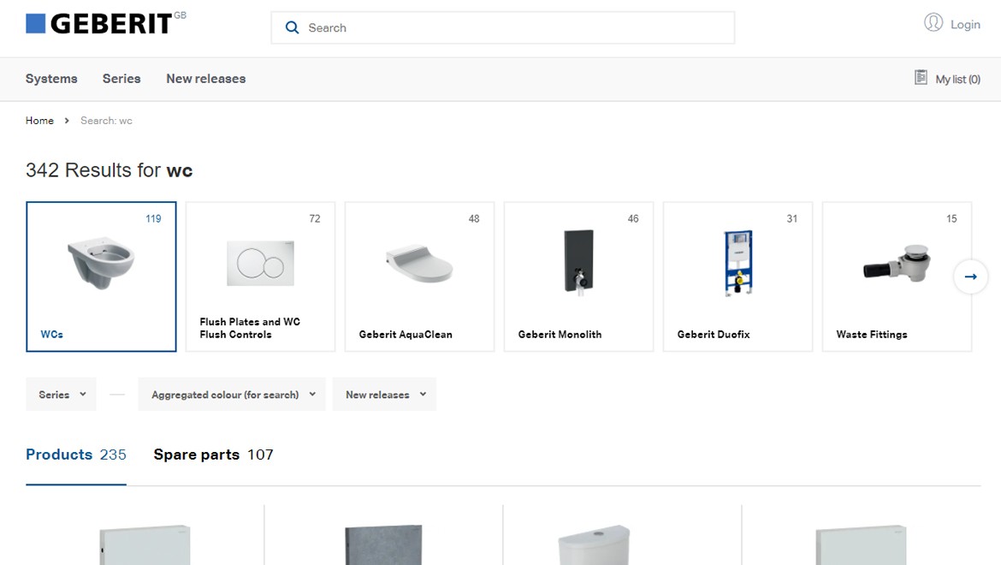The image size is (1001, 565).
Task: Go to Home breadcrumb link
Action: point(39,121)
